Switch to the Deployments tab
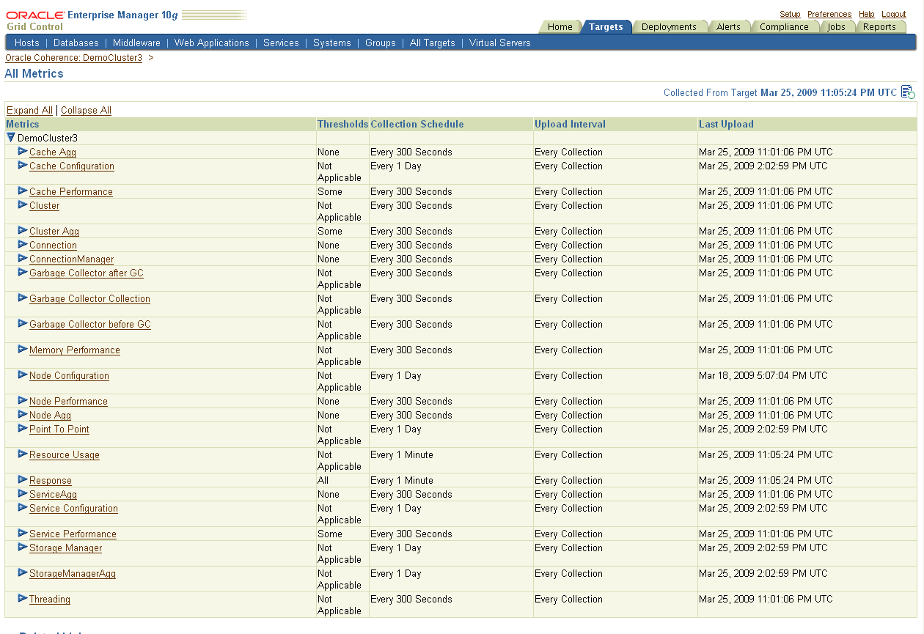This screenshot has height=634, width=924. 670,26
